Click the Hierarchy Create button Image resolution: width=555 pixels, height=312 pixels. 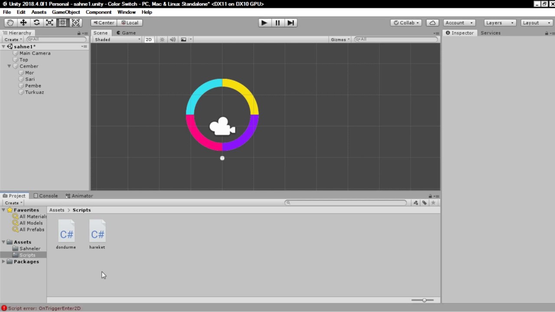pyautogui.click(x=13, y=39)
